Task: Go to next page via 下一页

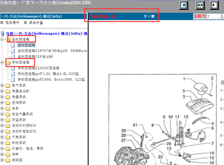Action: pos(149,16)
